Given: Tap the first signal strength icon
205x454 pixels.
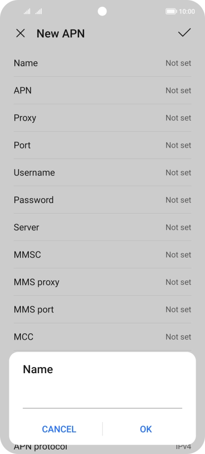Looking at the screenshot, I should point(27,11).
